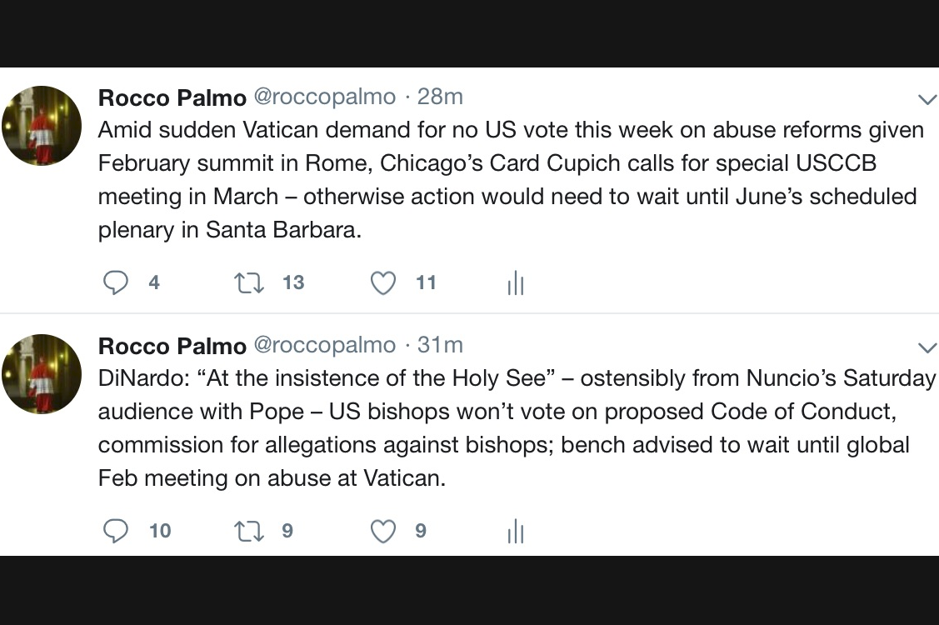Image resolution: width=939 pixels, height=625 pixels.
Task: Open the 31m timestamp link
Action: [x=440, y=345]
